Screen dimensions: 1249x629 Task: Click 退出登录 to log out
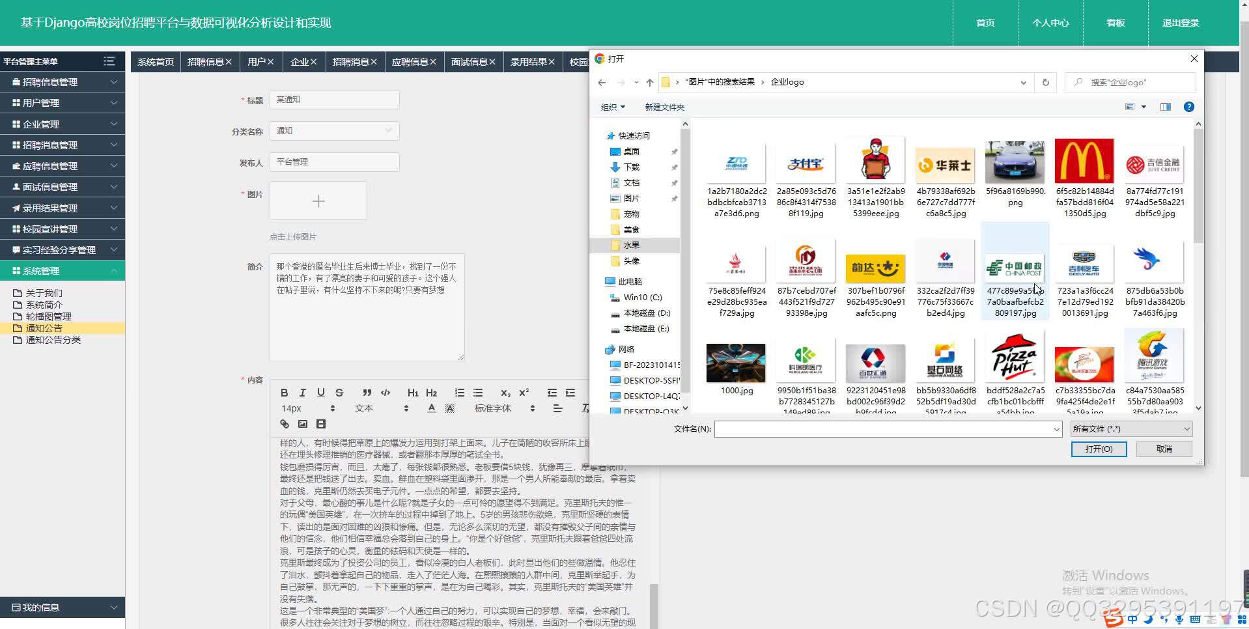coord(1181,23)
